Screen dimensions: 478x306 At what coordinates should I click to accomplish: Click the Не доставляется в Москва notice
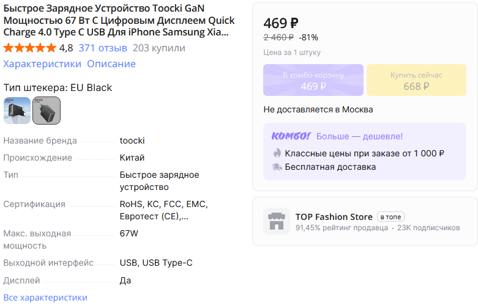(x=318, y=110)
